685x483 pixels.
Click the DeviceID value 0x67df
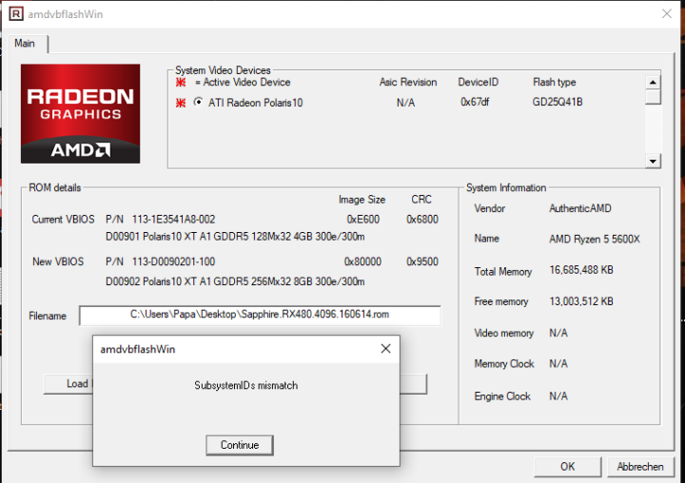click(x=475, y=102)
